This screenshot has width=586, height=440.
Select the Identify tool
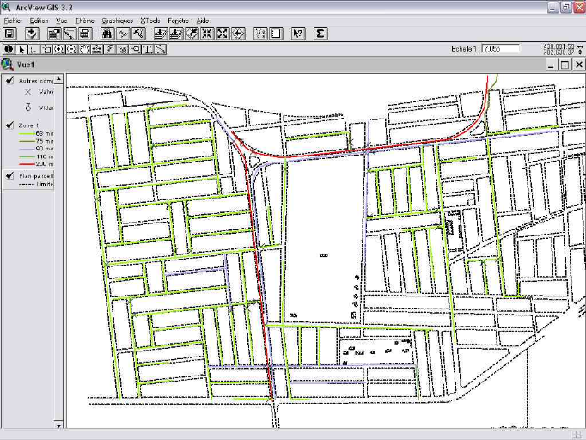click(x=9, y=49)
